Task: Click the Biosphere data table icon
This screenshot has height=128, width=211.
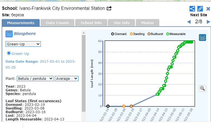Action: tap(9, 34)
